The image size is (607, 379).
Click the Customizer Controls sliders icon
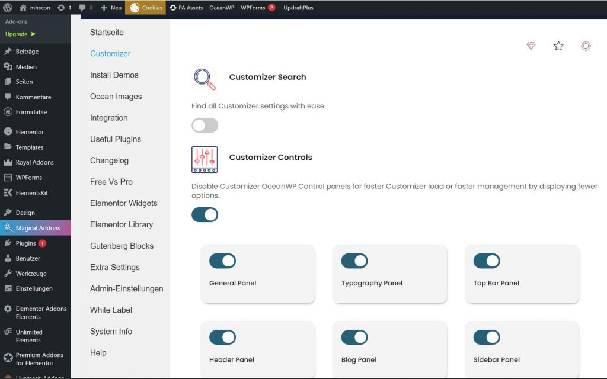(x=205, y=159)
